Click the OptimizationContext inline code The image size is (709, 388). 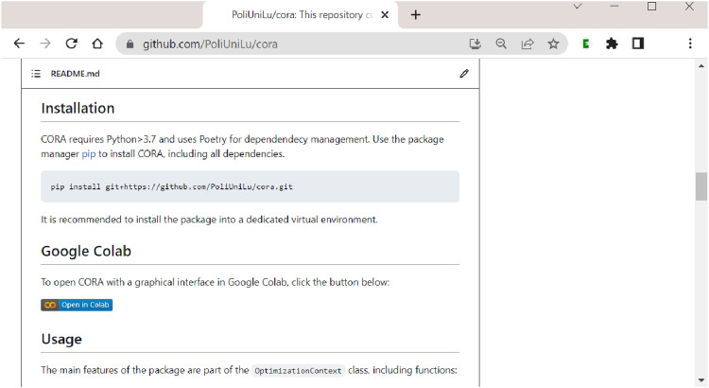pyautogui.click(x=298, y=371)
